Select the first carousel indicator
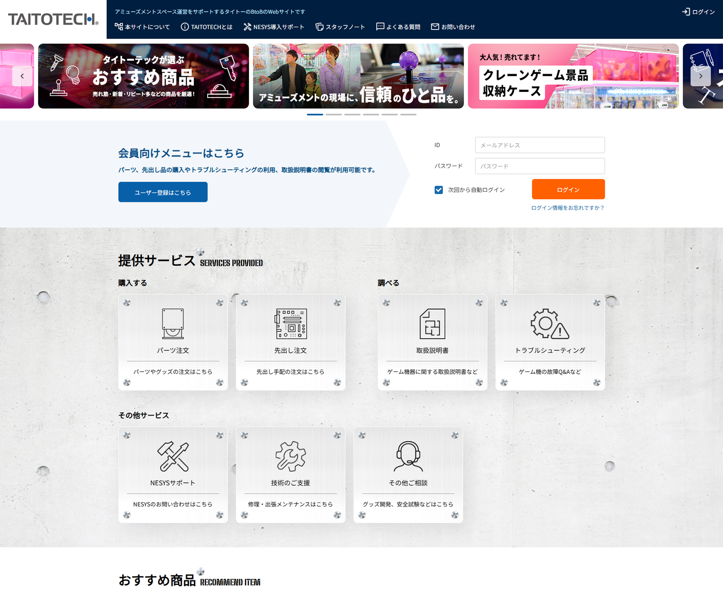723x598 pixels. (315, 115)
